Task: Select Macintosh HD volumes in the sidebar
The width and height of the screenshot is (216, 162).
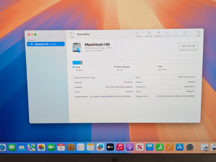Action: point(46,44)
